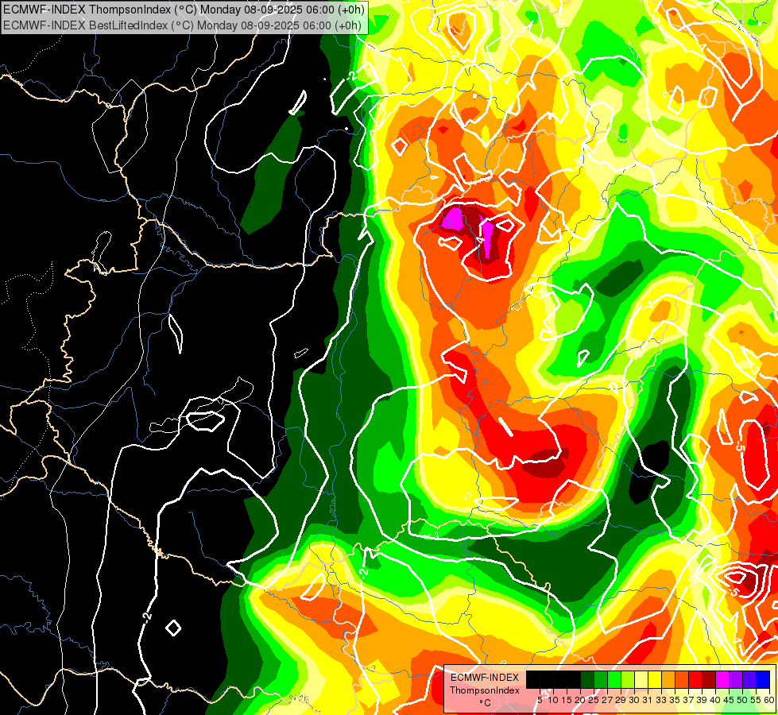Click legend tick value '5'
Screen dimensions: 778x715
540,700
